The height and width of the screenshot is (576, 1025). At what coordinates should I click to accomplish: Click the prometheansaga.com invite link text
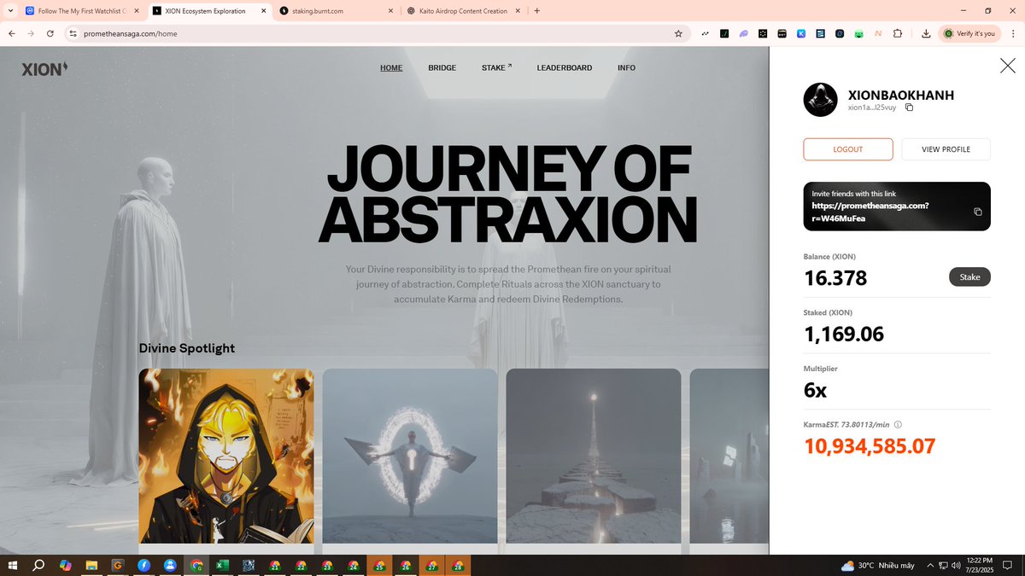pyautogui.click(x=870, y=212)
